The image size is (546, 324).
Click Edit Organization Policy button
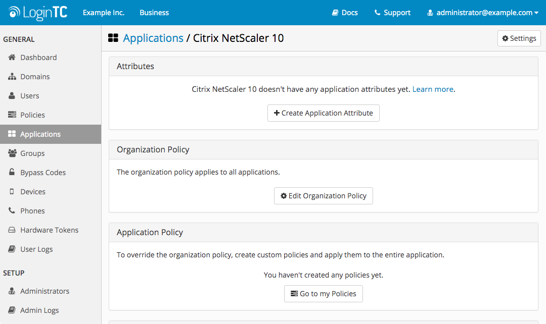[324, 196]
